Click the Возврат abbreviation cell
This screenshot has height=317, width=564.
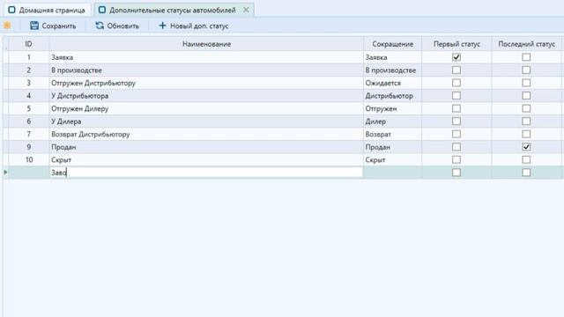coord(392,134)
